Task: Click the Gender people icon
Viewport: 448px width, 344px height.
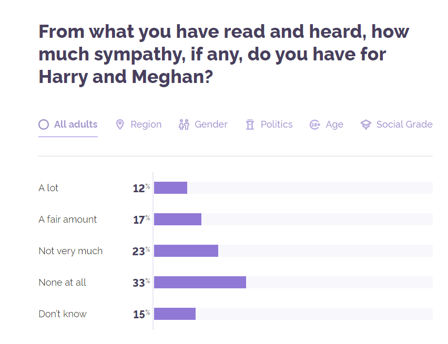Action: 184,124
